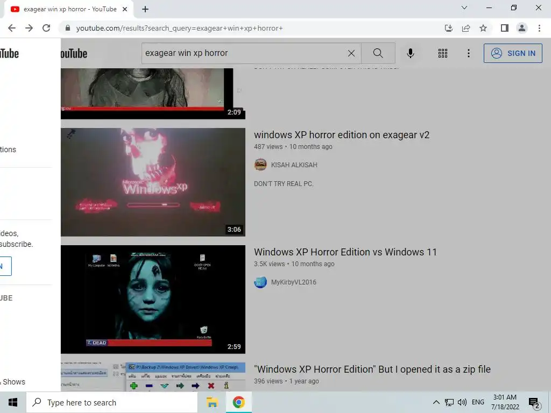Click the address bar URL
Image resolution: width=551 pixels, height=413 pixels.
(x=179, y=28)
